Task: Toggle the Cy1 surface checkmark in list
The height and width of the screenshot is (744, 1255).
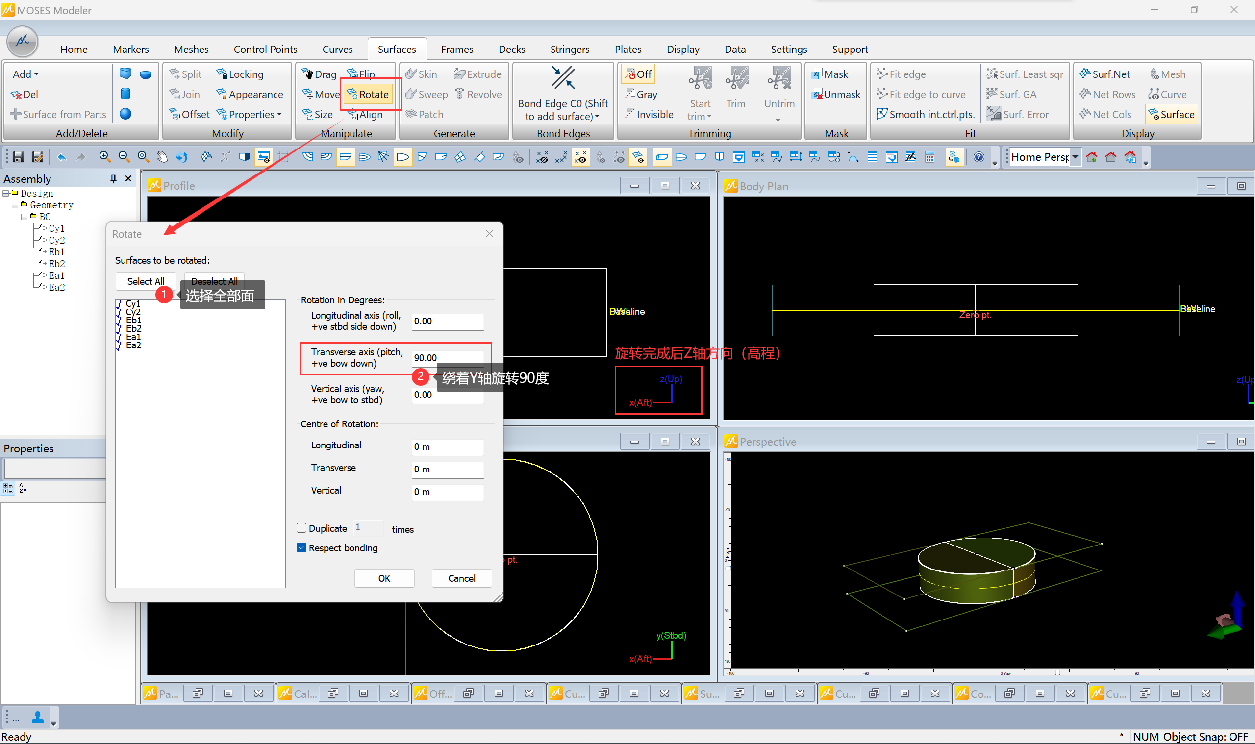Action: tap(119, 304)
